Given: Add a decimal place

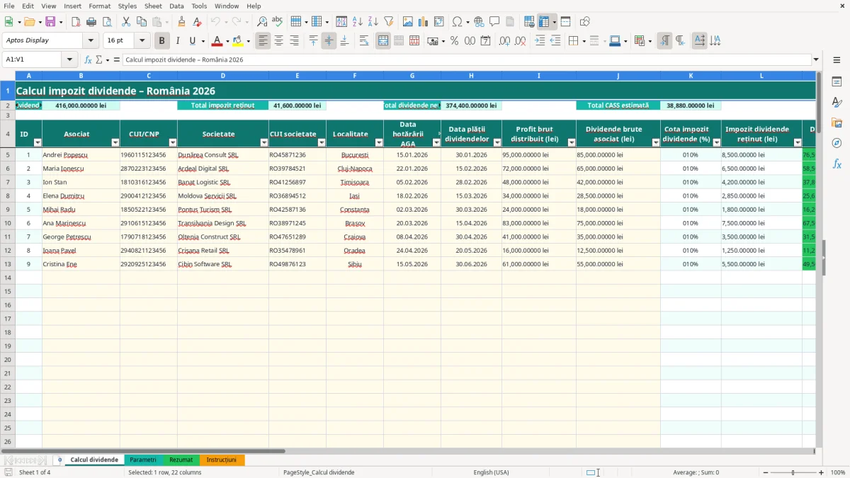Looking at the screenshot, I should [504, 41].
